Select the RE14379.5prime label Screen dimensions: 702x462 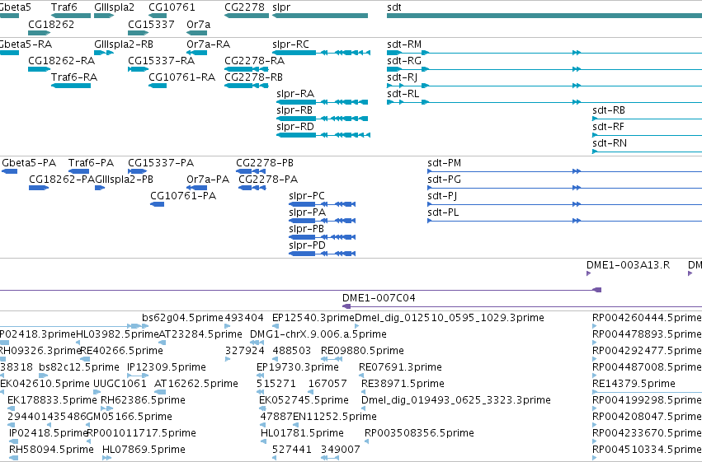pyautogui.click(x=634, y=385)
